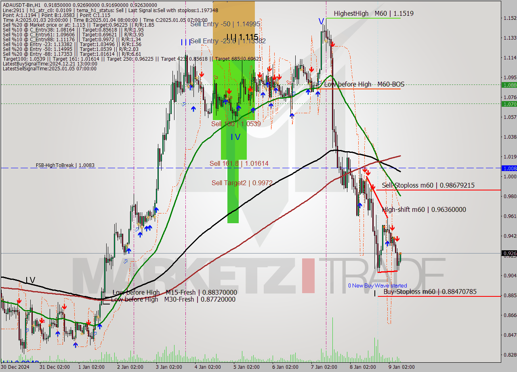Click the '0 New Buy Wave started' text
The height and width of the screenshot is (372, 517).
tap(378, 285)
